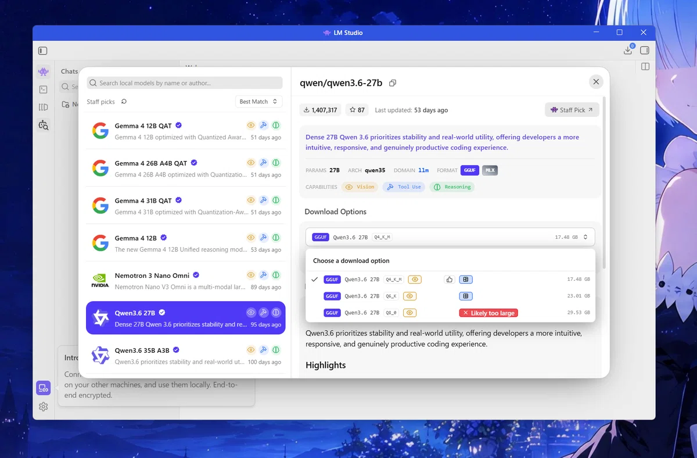Select the GGUF format badge

pos(469,170)
